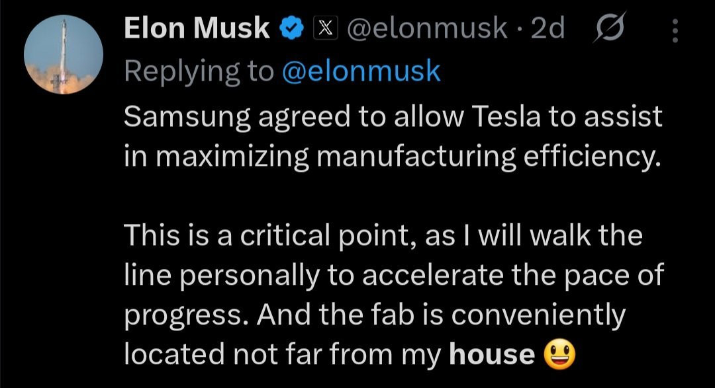Open the Elon Musk display name
Viewport: 715px width, 388px height.
pyautogui.click(x=197, y=28)
